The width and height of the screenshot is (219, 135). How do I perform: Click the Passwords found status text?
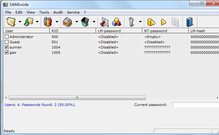49,105
